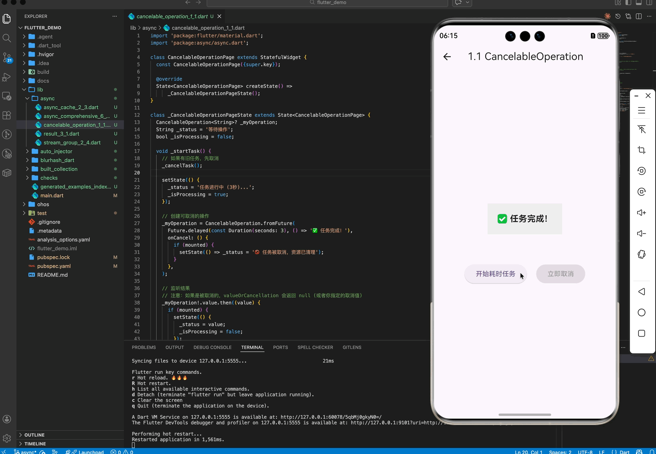The width and height of the screenshot is (656, 454).
Task: Open editor More Actions ellipsis
Action: point(649,16)
